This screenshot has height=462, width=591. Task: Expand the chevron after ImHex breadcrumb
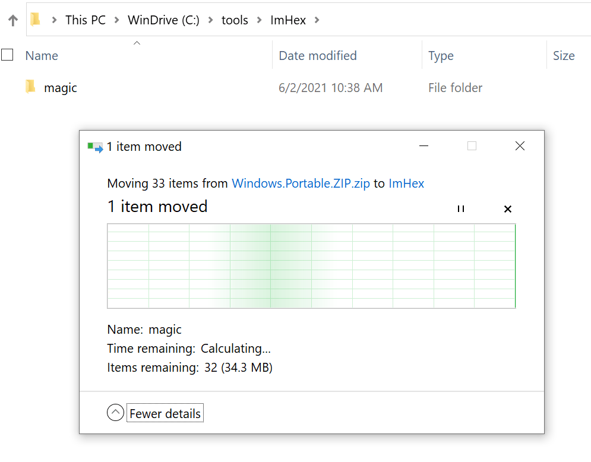[x=317, y=20]
